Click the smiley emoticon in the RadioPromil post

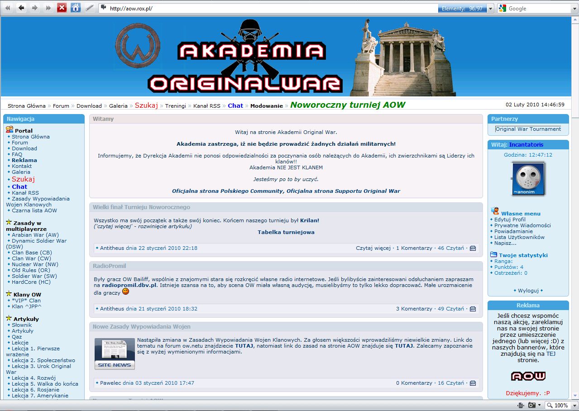125,292
